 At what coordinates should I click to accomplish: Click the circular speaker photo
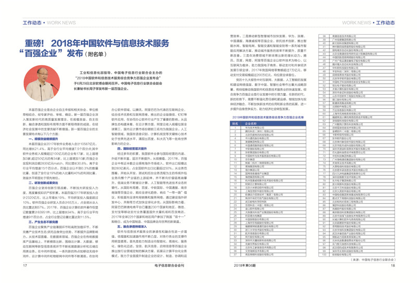click(x=42, y=83)
